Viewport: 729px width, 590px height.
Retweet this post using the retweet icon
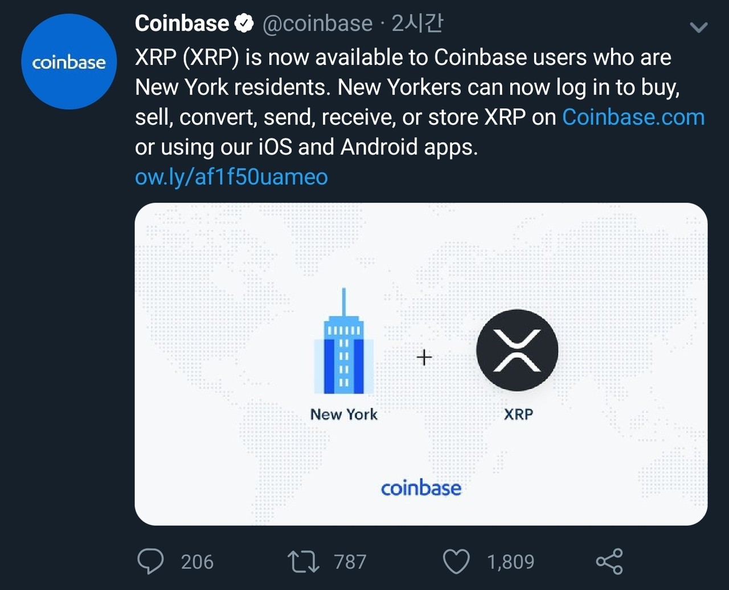click(302, 562)
